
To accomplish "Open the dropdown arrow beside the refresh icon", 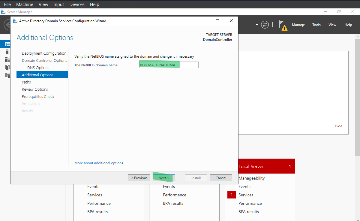I will (x=257, y=25).
